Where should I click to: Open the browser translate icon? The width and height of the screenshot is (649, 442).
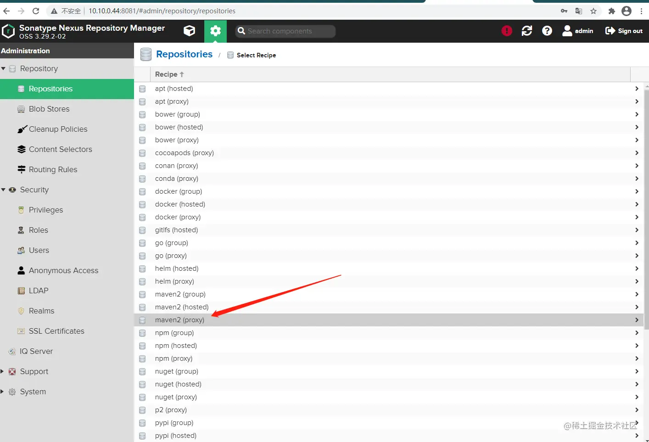pos(579,11)
